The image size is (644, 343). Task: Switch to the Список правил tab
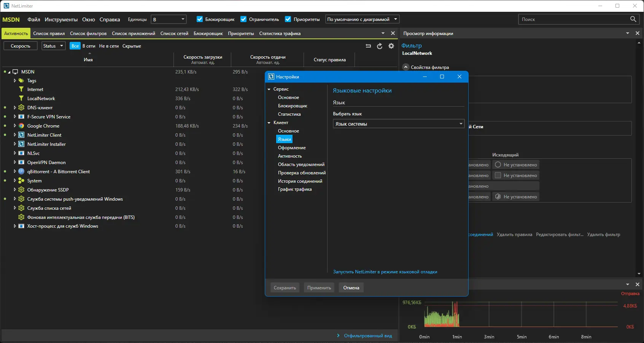coord(49,34)
